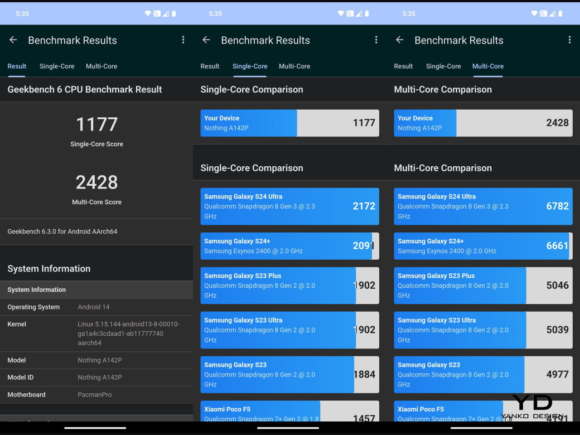The image size is (580, 435).
Task: Open three-dot overflow menu on right screen
Action: (x=570, y=40)
